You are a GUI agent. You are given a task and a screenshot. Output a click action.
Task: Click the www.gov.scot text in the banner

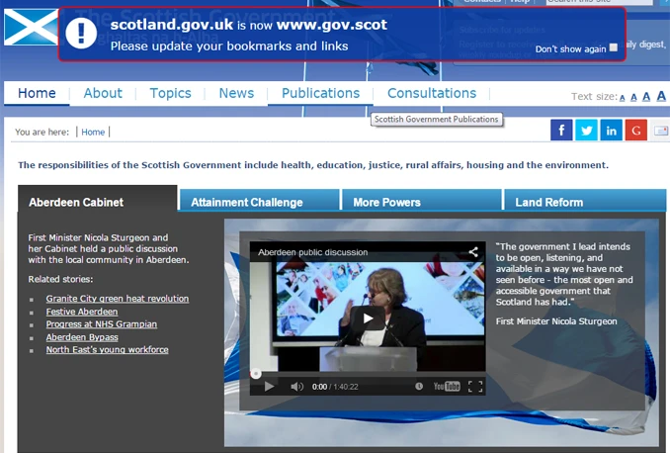[332, 25]
